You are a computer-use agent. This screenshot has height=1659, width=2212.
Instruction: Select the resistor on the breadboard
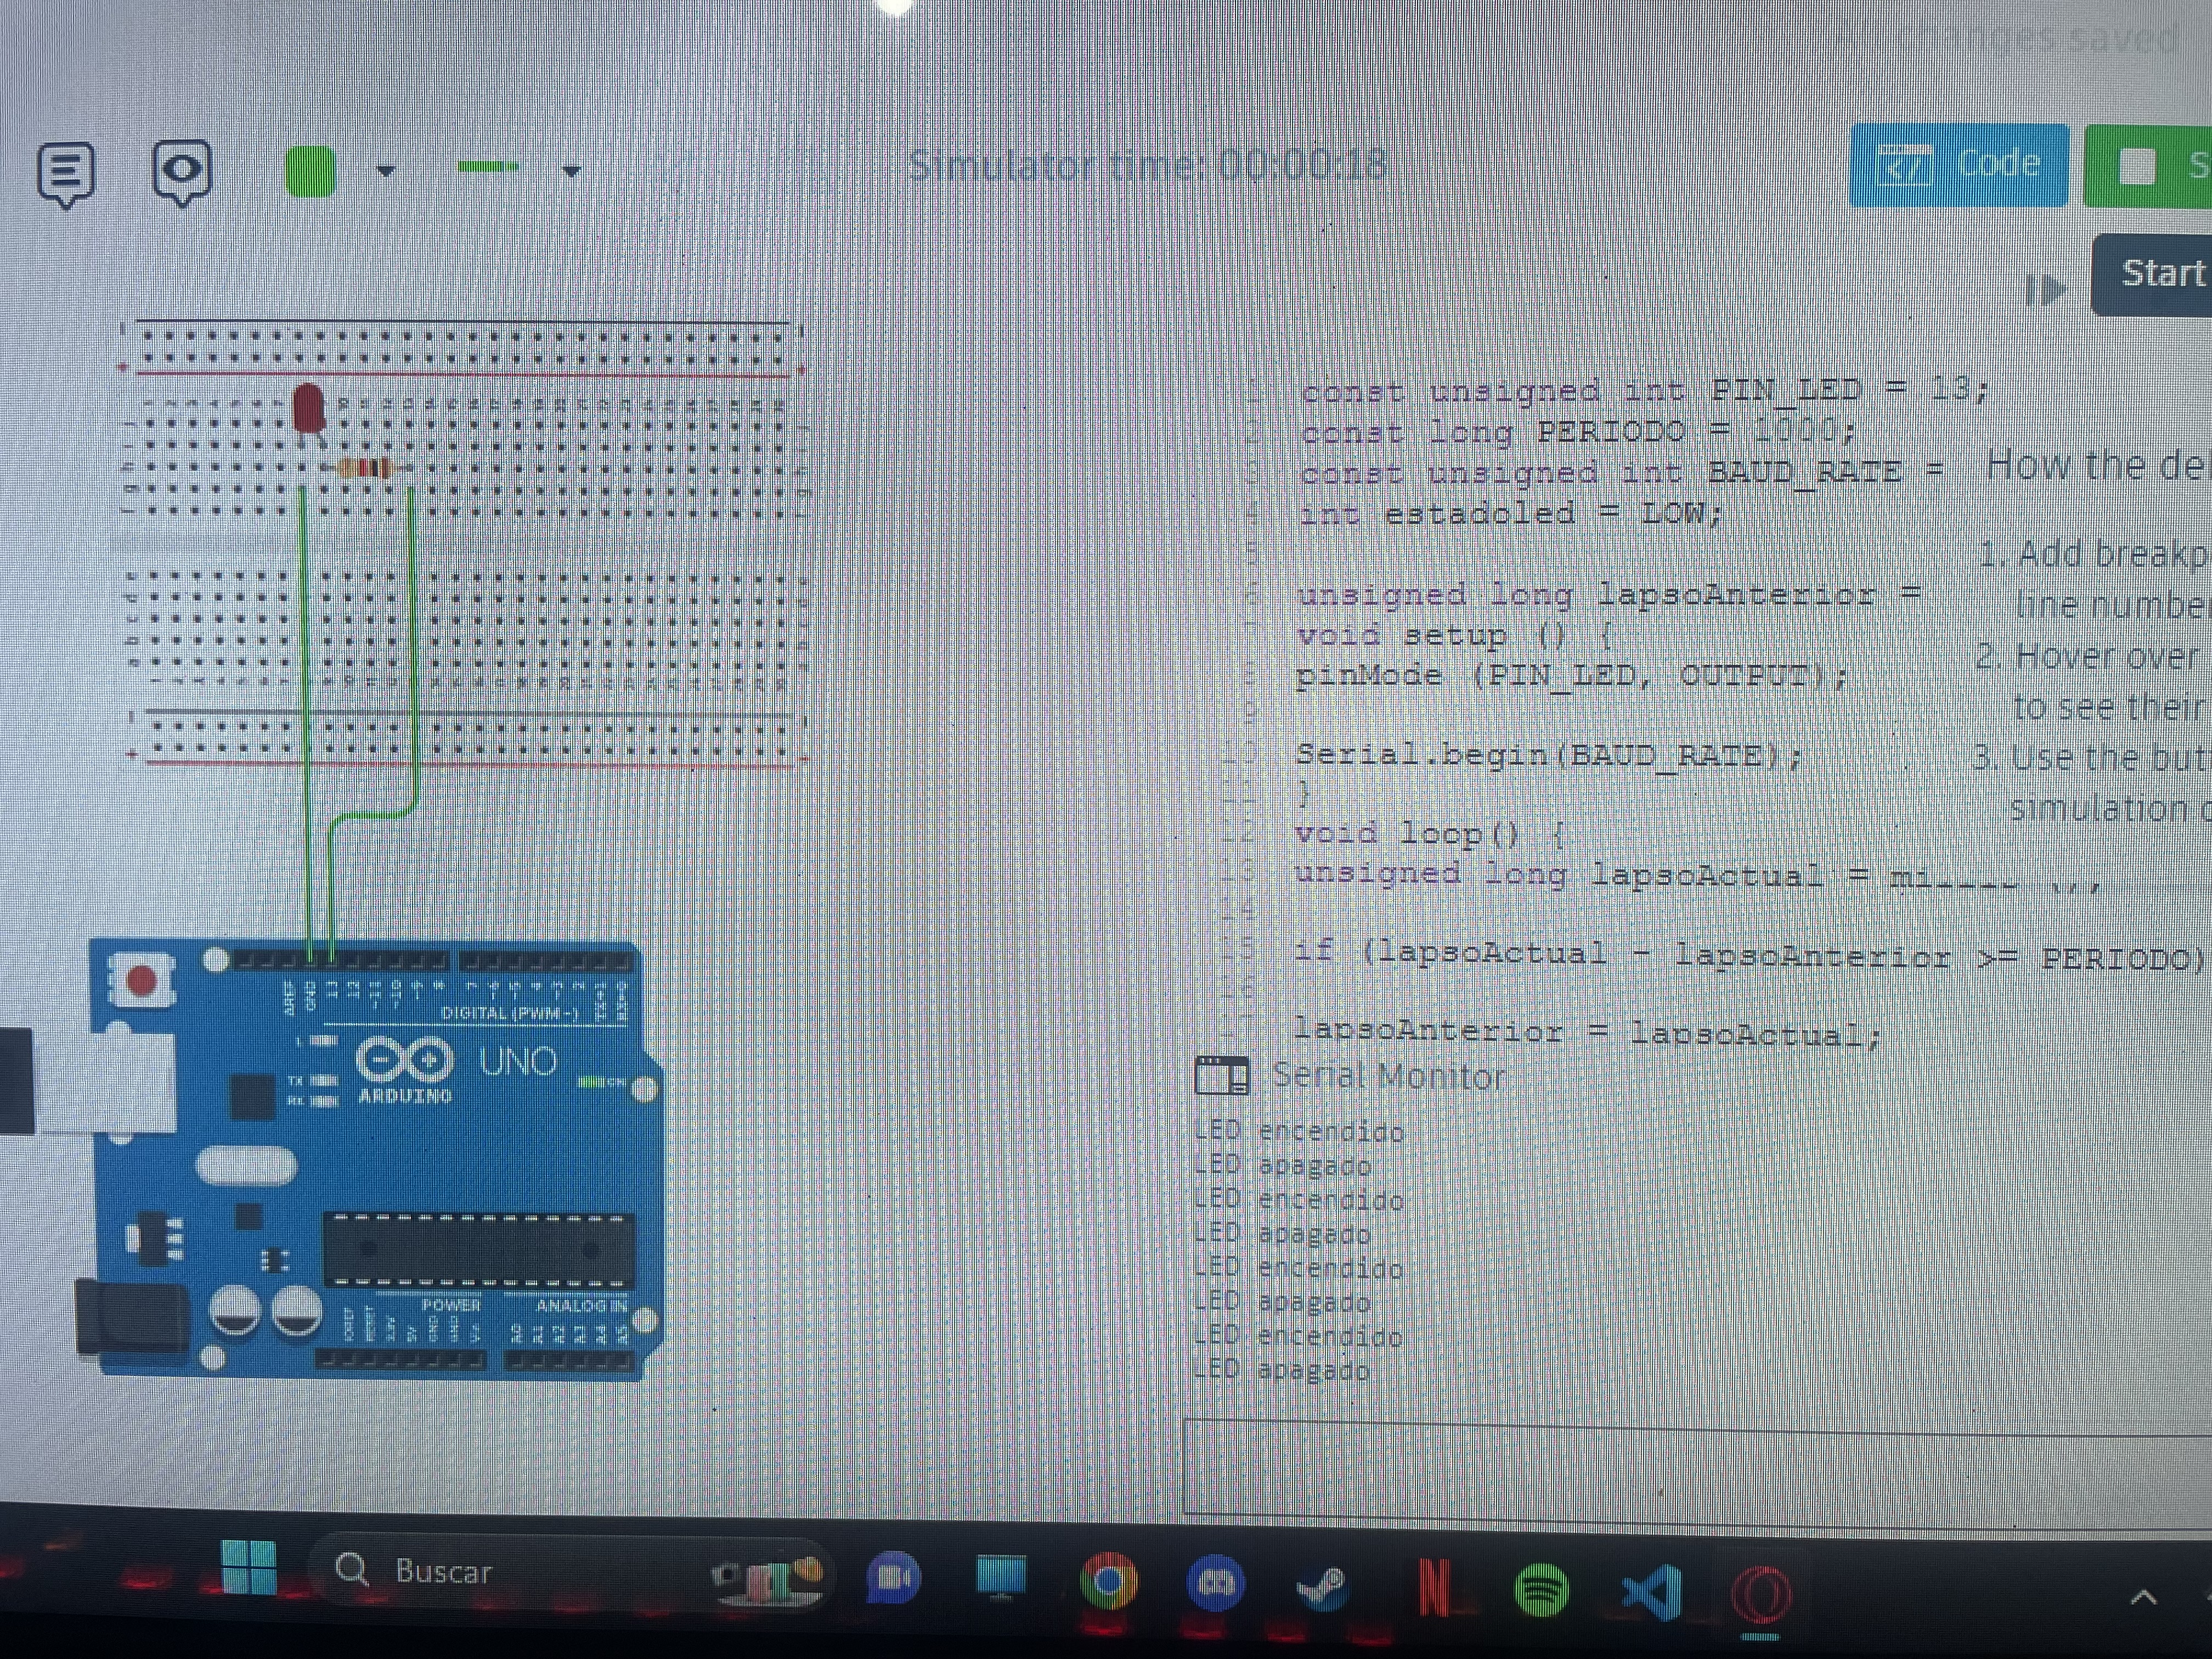(x=365, y=467)
